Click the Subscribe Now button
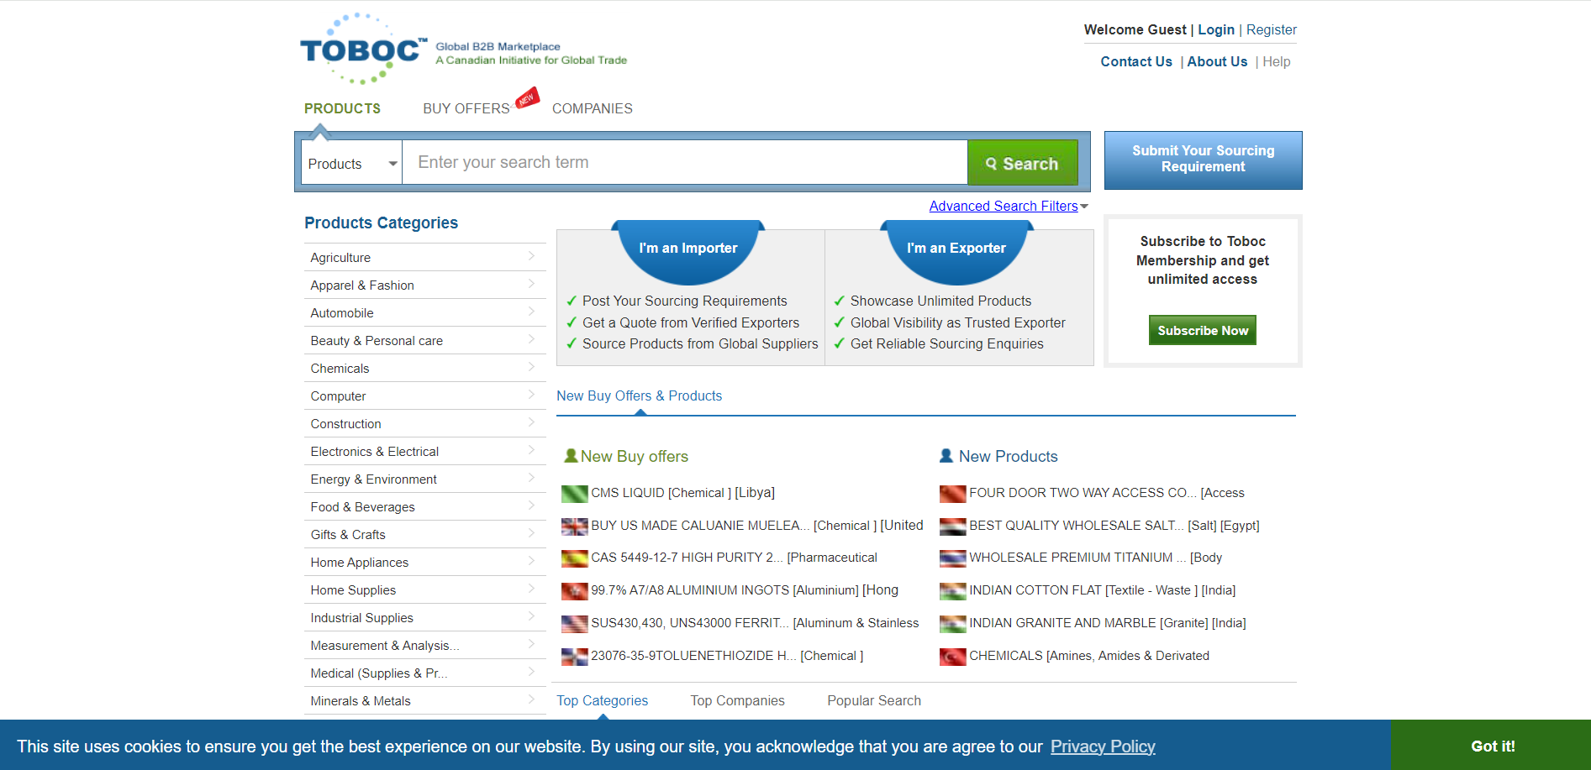 coord(1202,330)
